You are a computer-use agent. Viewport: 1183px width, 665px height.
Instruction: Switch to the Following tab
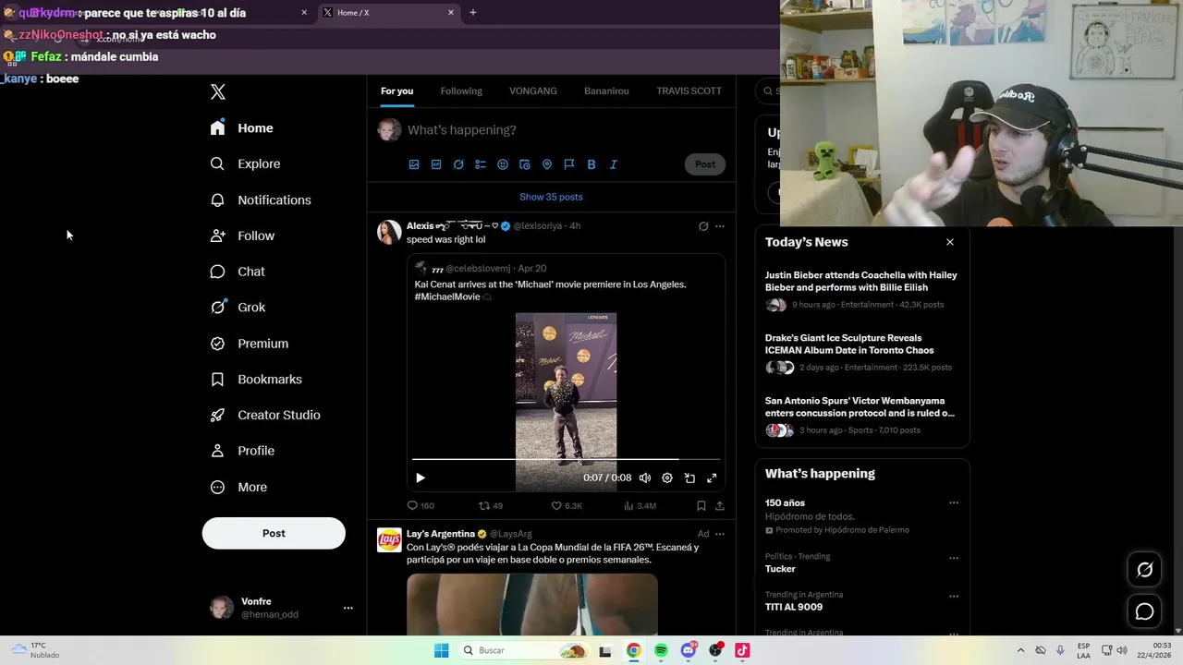[x=461, y=91]
